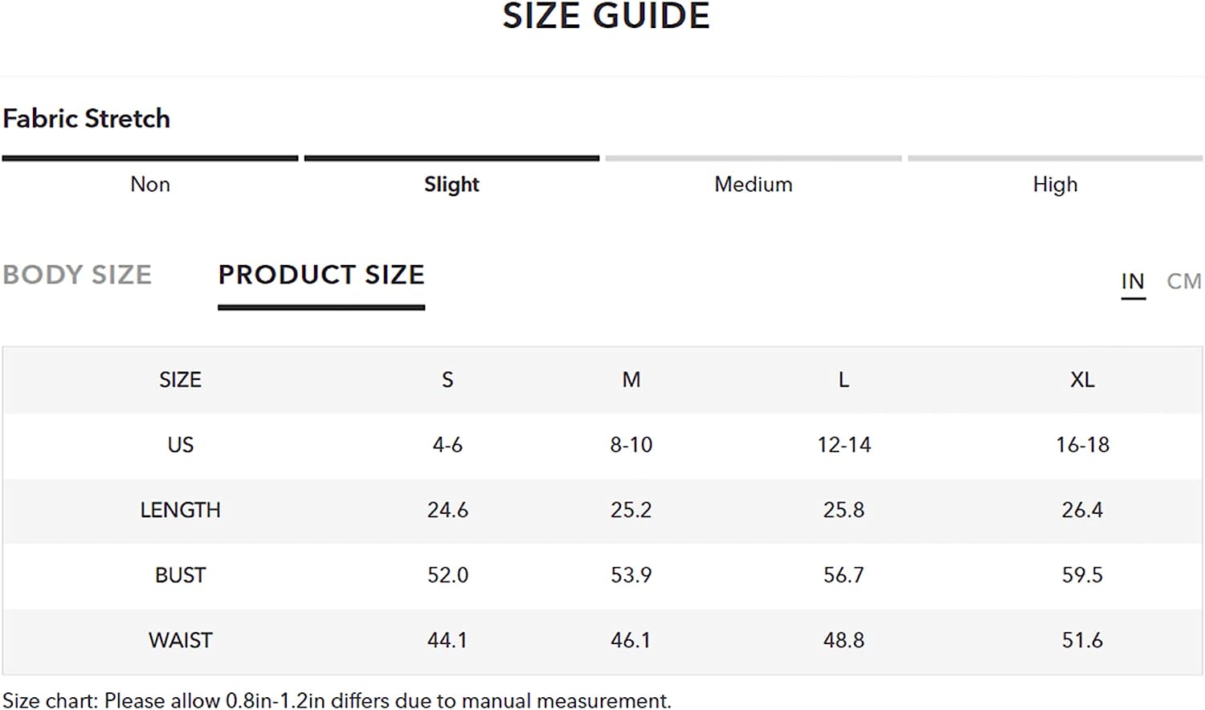The height and width of the screenshot is (710, 1205).
Task: Click the LENGTH row label
Action: [180, 510]
